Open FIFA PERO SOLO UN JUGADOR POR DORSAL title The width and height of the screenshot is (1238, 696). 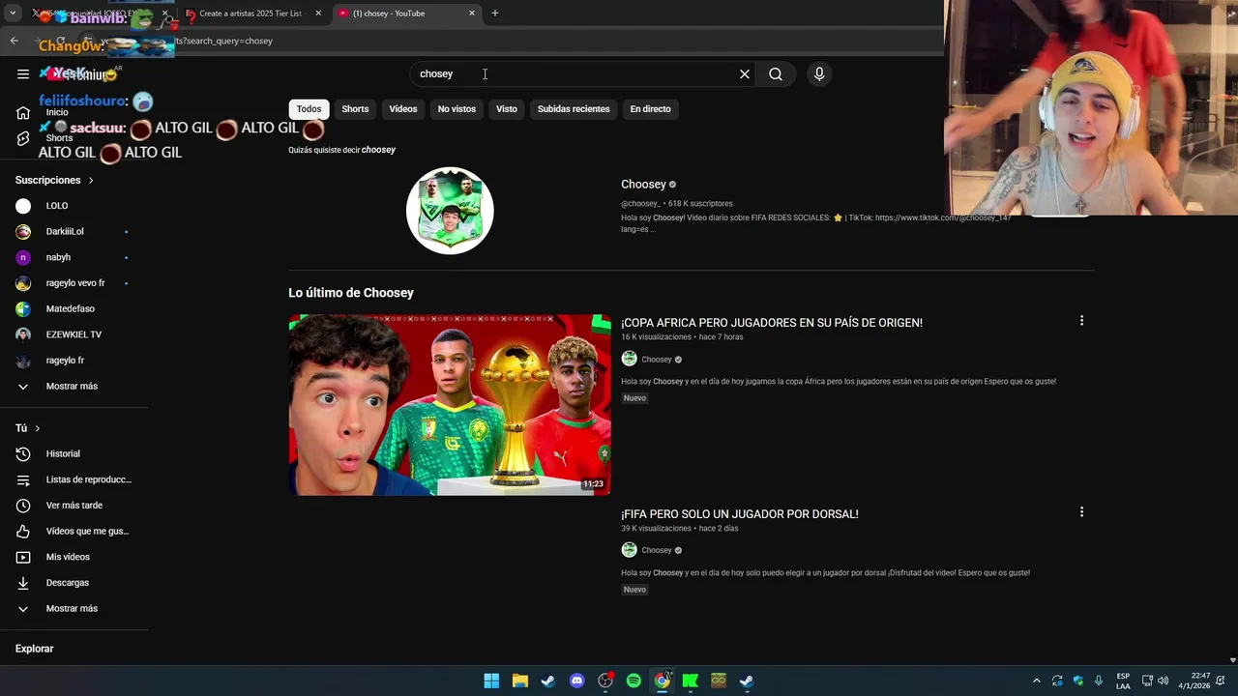(740, 514)
